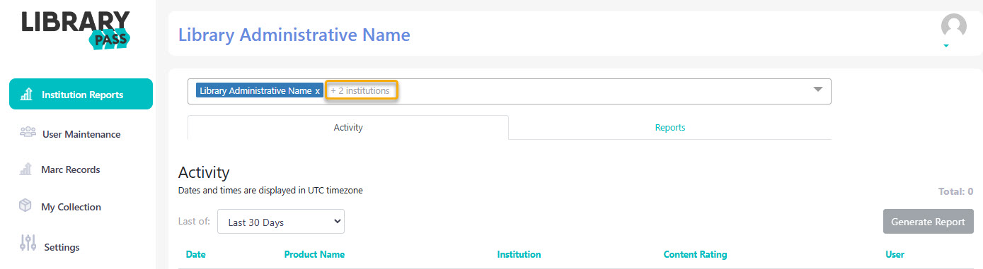Expand the profile menu caret under the avatar
The height and width of the screenshot is (269, 983).
pos(946,46)
